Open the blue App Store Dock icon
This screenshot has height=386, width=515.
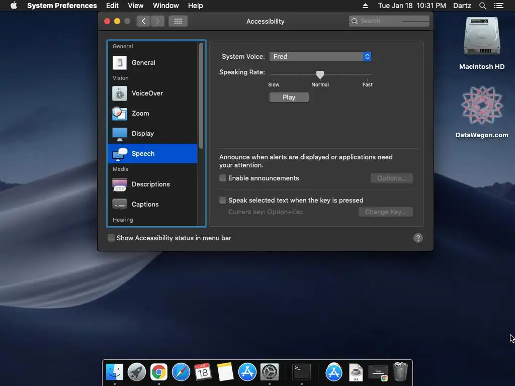247,372
